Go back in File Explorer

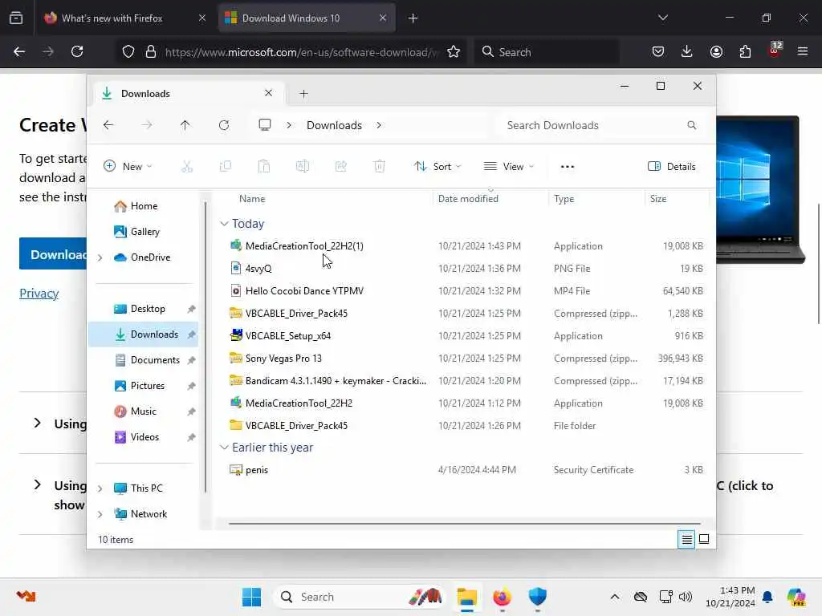point(108,125)
